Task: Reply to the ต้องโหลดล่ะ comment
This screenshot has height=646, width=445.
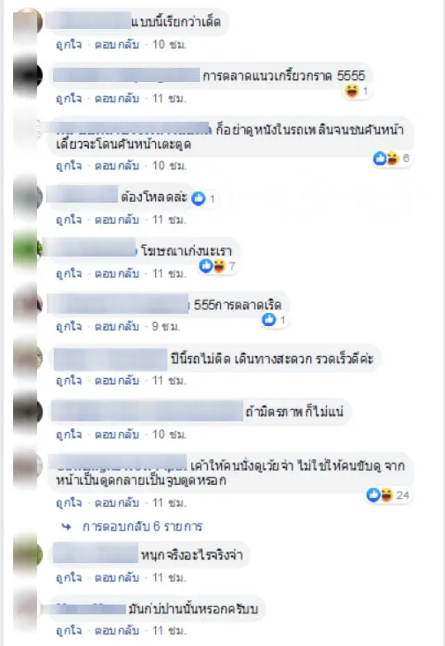Action: [x=117, y=220]
